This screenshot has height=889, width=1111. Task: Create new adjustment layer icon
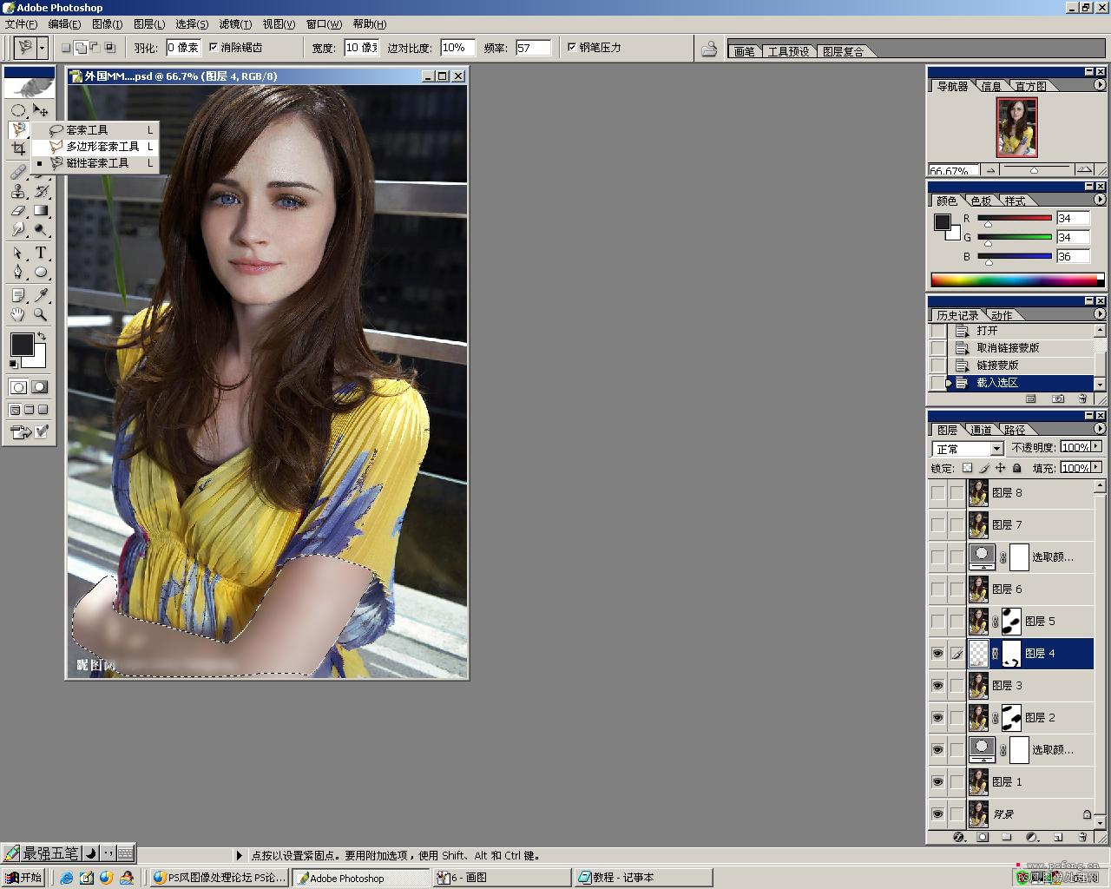[x=1032, y=837]
